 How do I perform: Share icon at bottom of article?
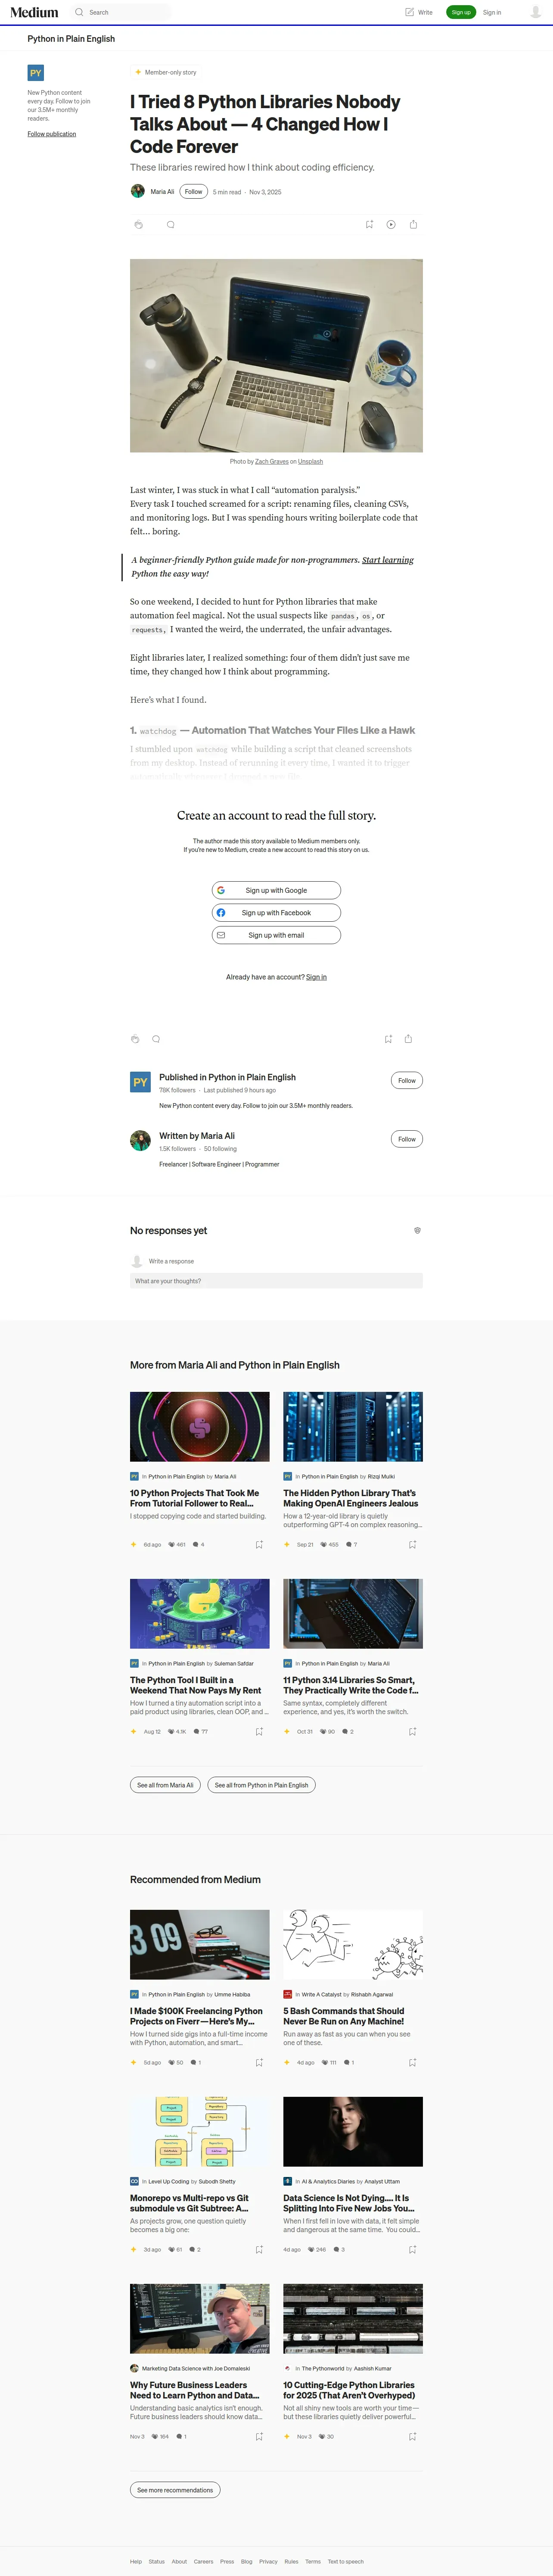click(x=408, y=1039)
